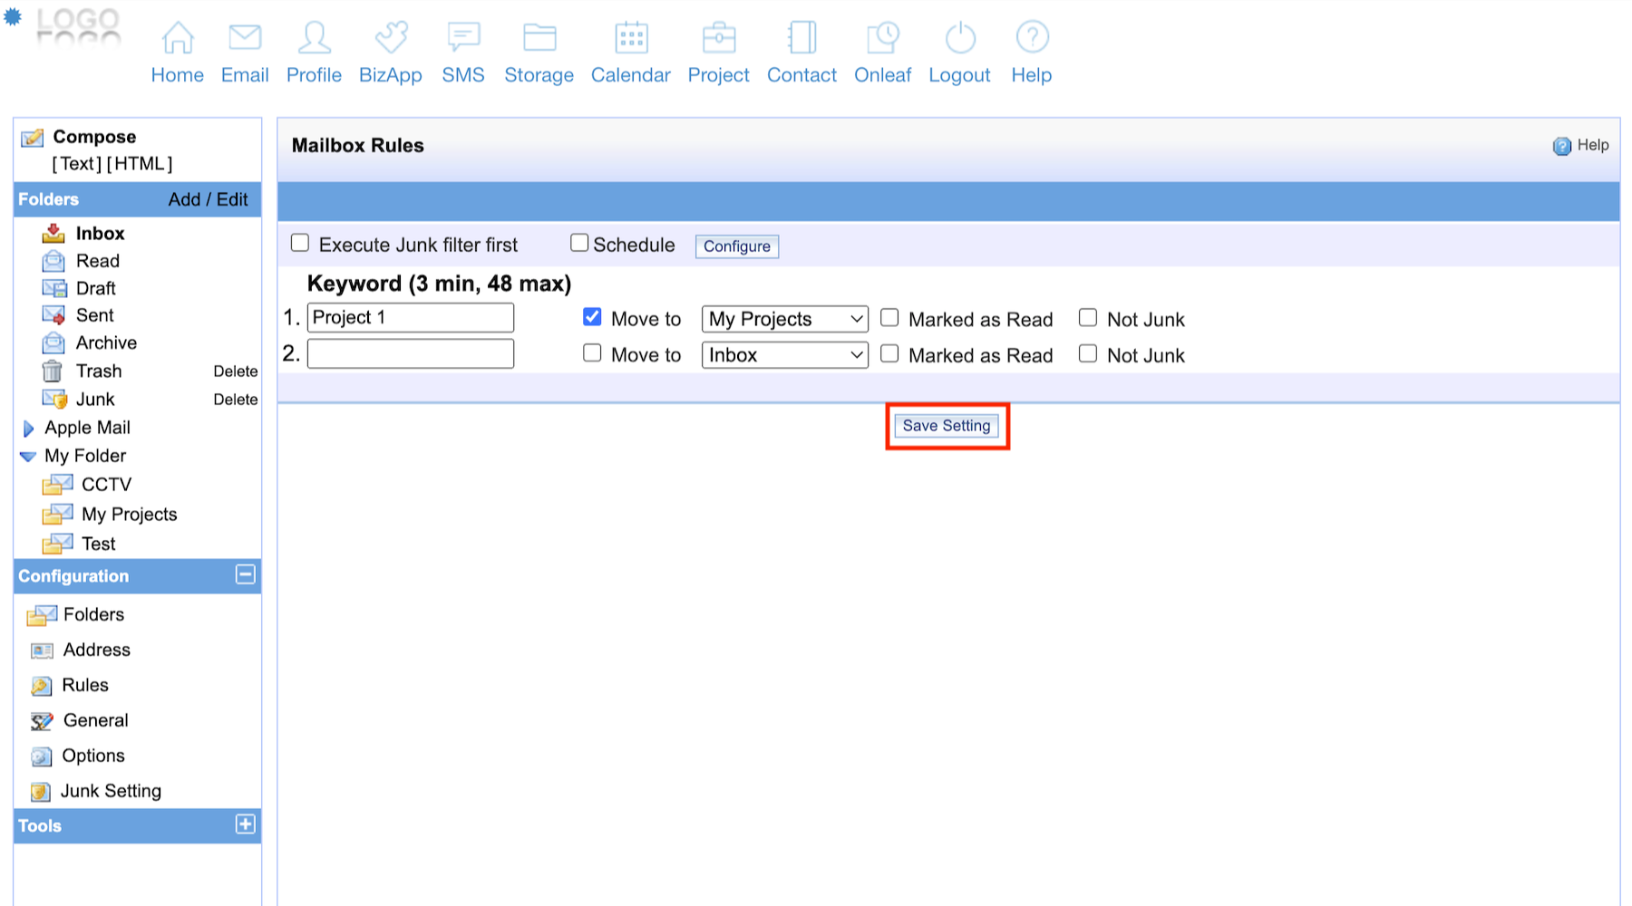Click the Save Setting button
1632x906 pixels.
947,426
